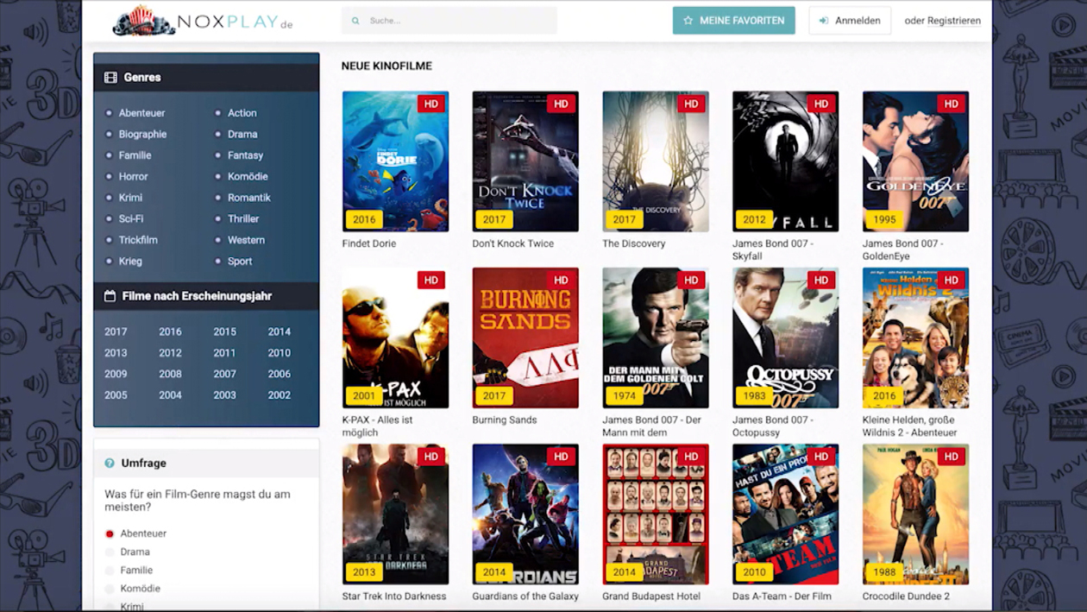The width and height of the screenshot is (1087, 612).
Task: Open the K-PAX movie poster
Action: coord(395,338)
